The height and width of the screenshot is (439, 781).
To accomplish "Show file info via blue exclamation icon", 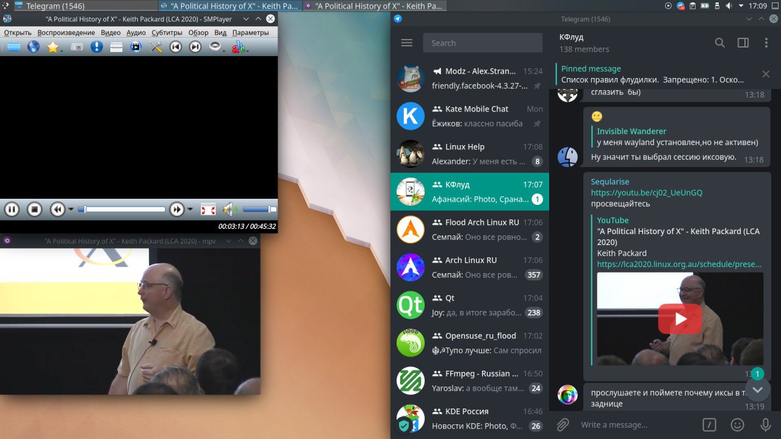I will coord(96,47).
